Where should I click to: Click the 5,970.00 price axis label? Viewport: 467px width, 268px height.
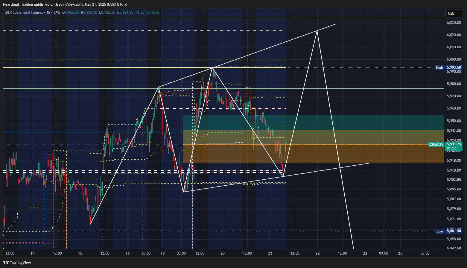pos(454,96)
